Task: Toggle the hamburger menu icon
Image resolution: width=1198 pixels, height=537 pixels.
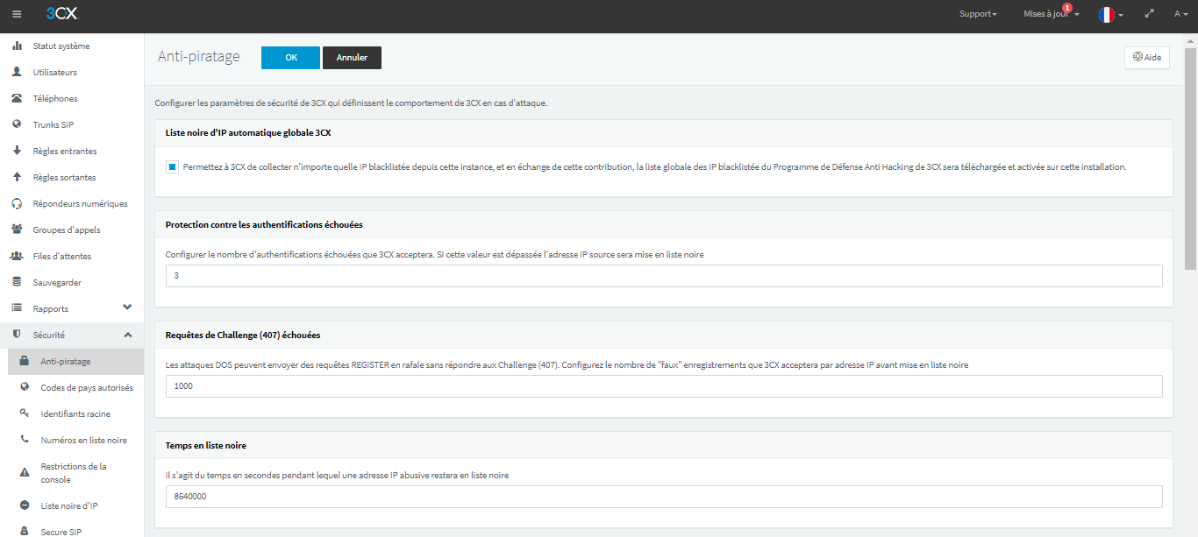Action: [17, 13]
